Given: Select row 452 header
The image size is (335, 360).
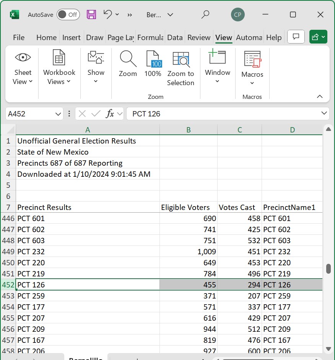Looking at the screenshot, I should coord(8,285).
